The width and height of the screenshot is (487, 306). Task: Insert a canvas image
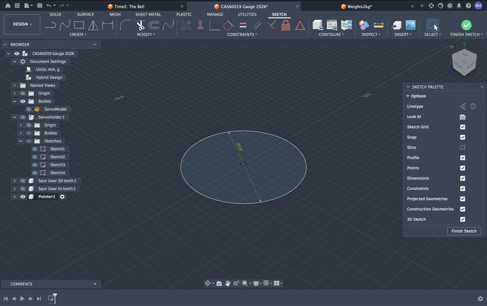click(x=410, y=25)
